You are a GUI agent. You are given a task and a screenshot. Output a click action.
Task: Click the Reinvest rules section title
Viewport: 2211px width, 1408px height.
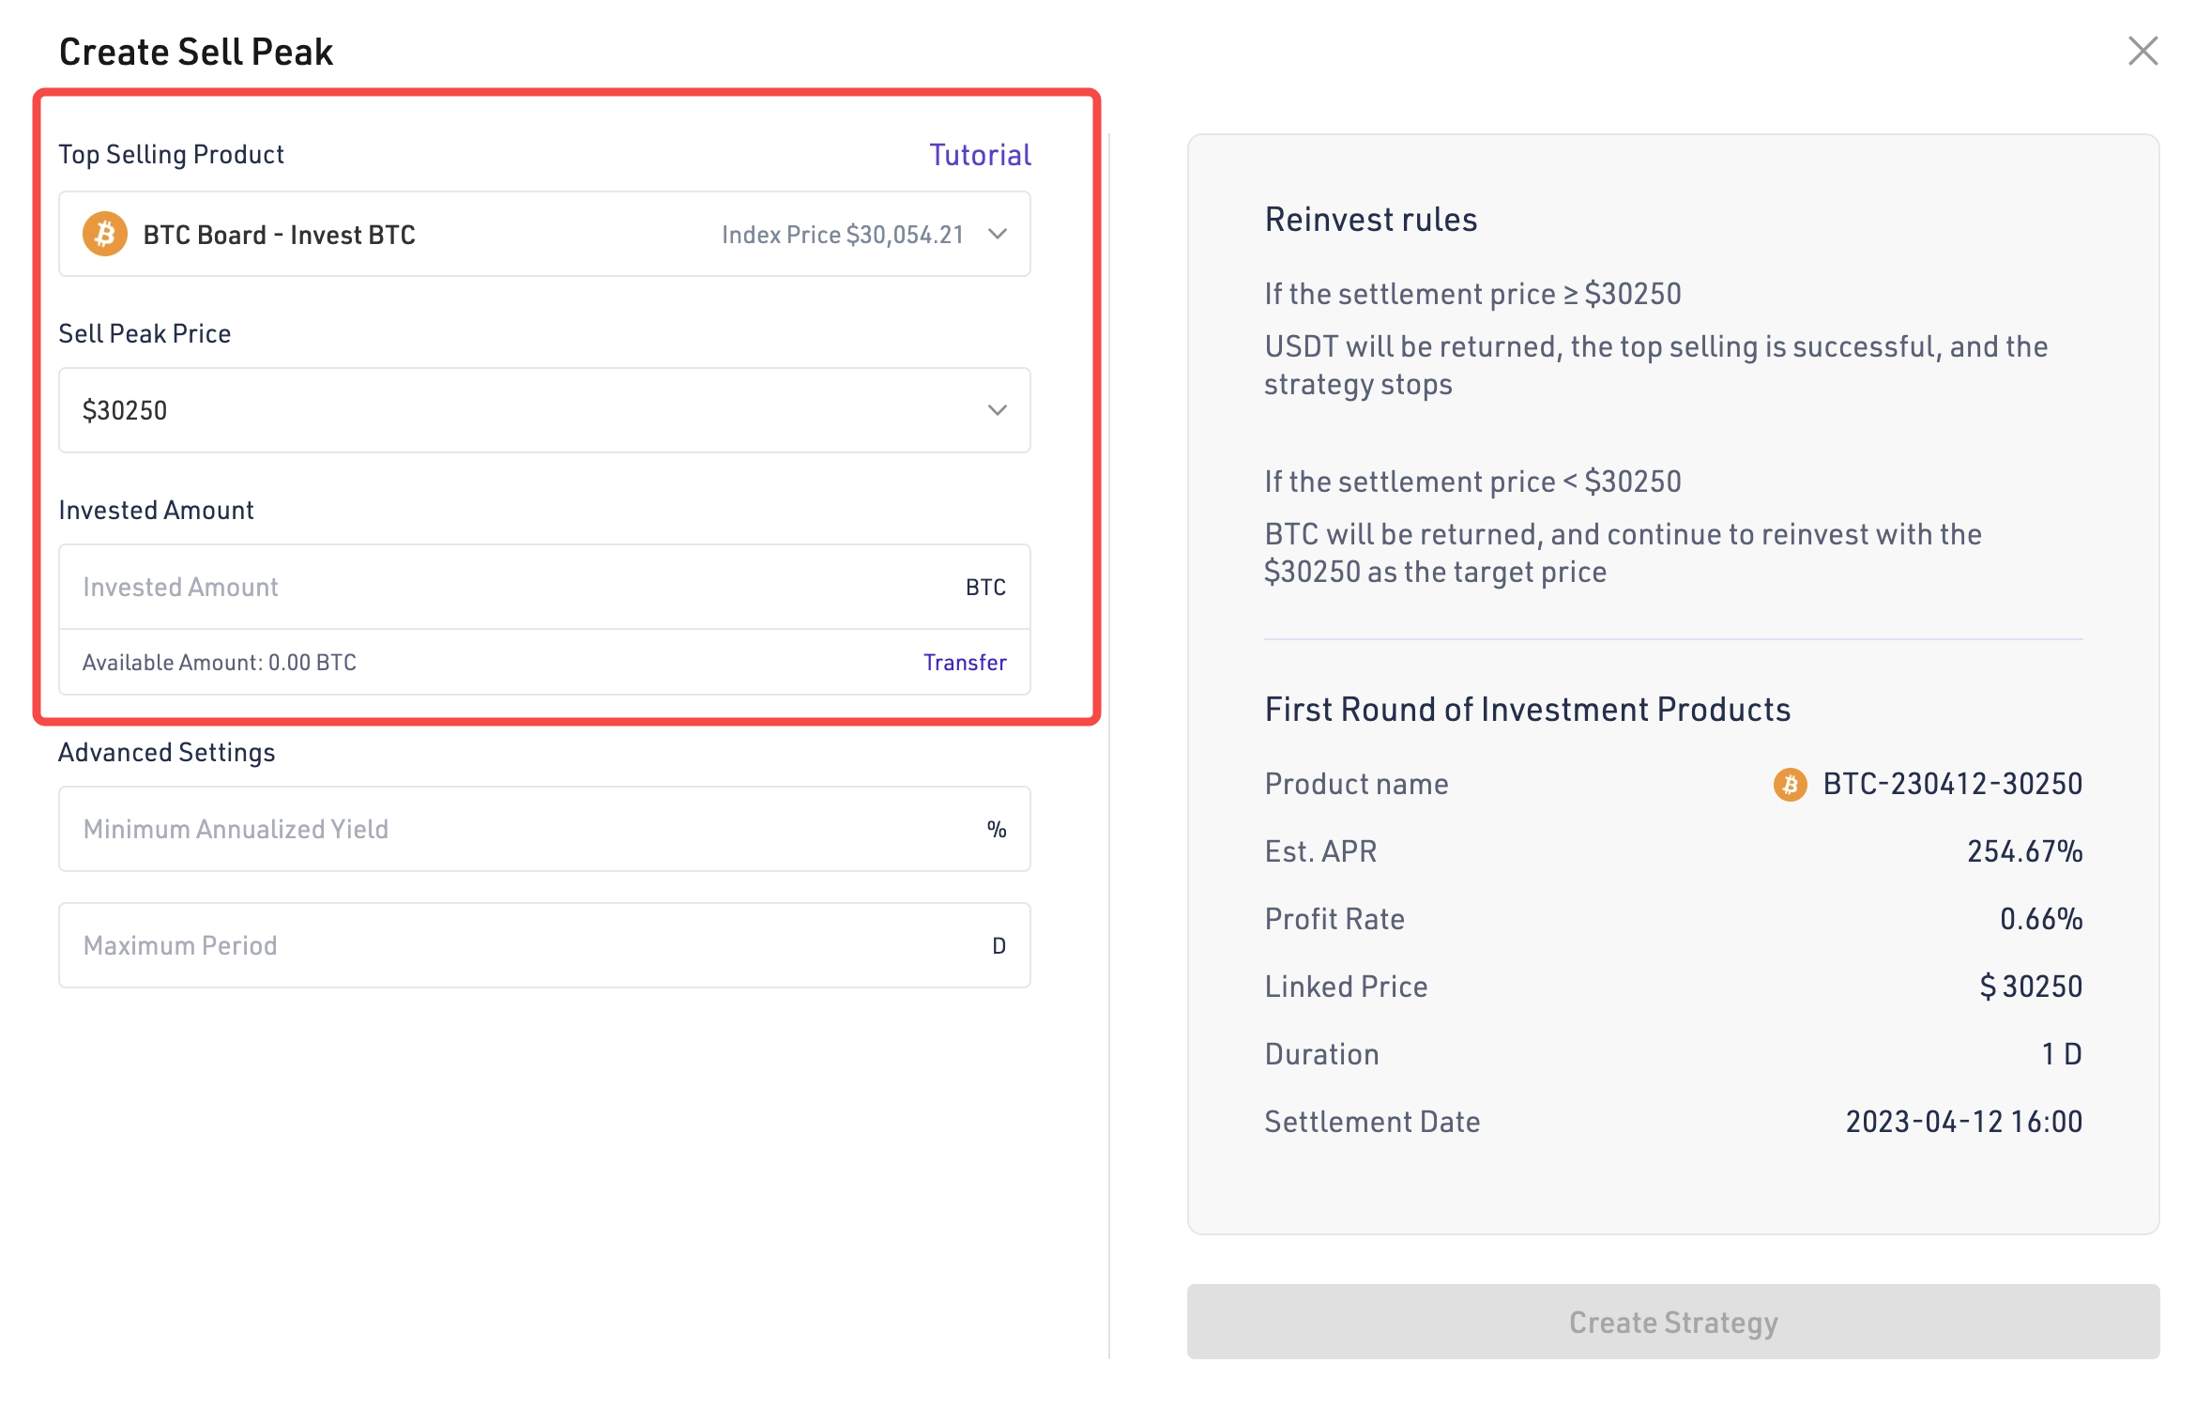(x=1371, y=219)
